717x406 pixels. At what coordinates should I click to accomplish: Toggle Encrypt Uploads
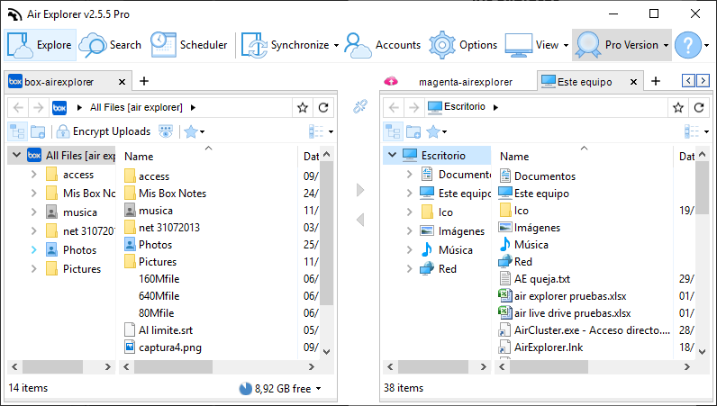coord(104,131)
